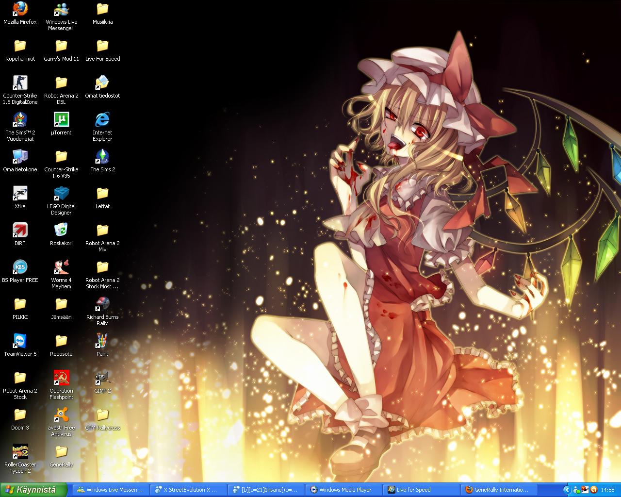The width and height of the screenshot is (621, 497).
Task: Switch to the 1nsane chat taskbar window
Action: 266,490
